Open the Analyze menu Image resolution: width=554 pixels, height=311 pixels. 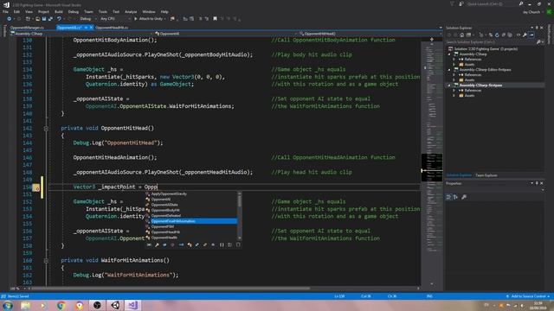[131, 11]
